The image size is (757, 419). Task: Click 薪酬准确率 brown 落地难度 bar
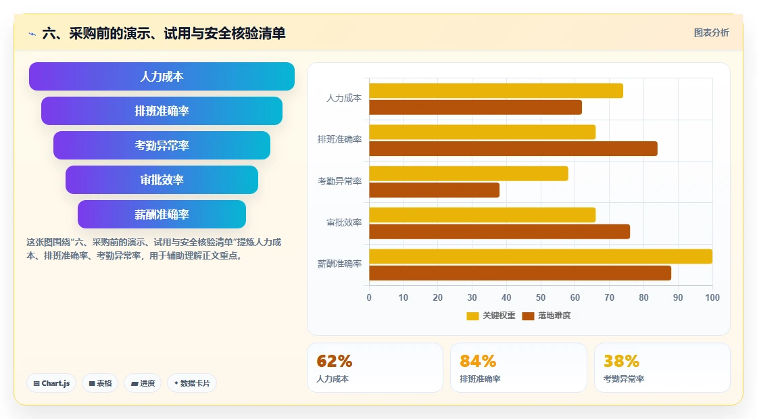coord(520,273)
